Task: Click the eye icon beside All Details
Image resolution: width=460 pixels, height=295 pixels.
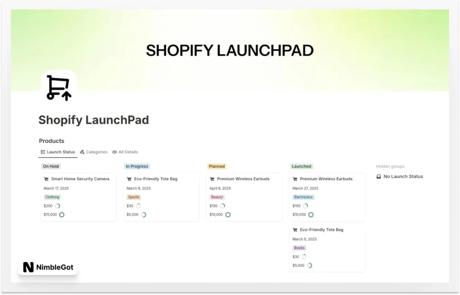Action: coord(115,152)
